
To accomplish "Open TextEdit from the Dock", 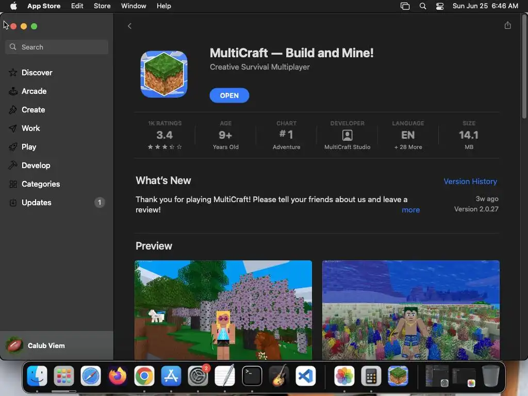I will tap(225, 375).
